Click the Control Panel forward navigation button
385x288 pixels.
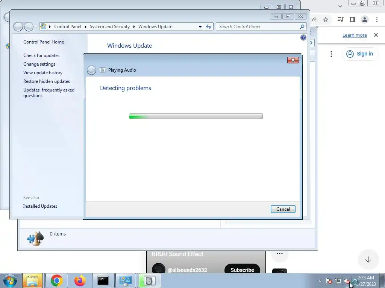tap(29, 27)
